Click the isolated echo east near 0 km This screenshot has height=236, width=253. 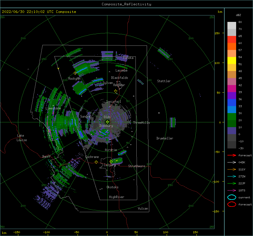[x=173, y=122]
